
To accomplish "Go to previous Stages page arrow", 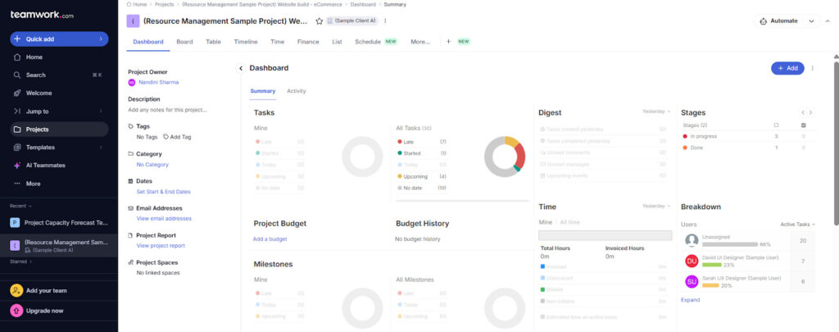I will click(803, 112).
